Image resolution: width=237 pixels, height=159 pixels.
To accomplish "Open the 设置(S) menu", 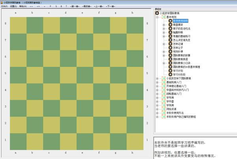I will pyautogui.click(x=13, y=6).
